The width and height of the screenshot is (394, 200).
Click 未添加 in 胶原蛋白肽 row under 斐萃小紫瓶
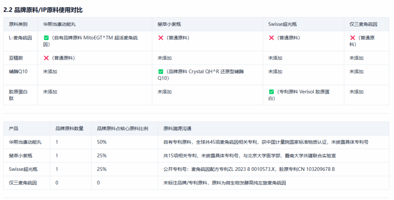click(x=165, y=92)
